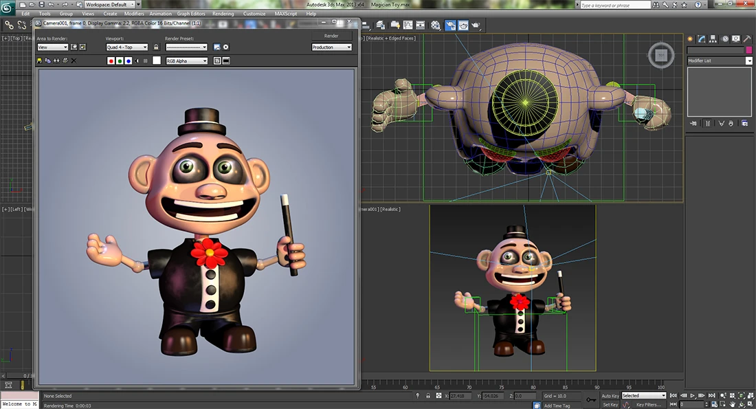The height and width of the screenshot is (409, 756).
Task: Open the Hierarchy panel tab icon
Action: pyautogui.click(x=713, y=38)
